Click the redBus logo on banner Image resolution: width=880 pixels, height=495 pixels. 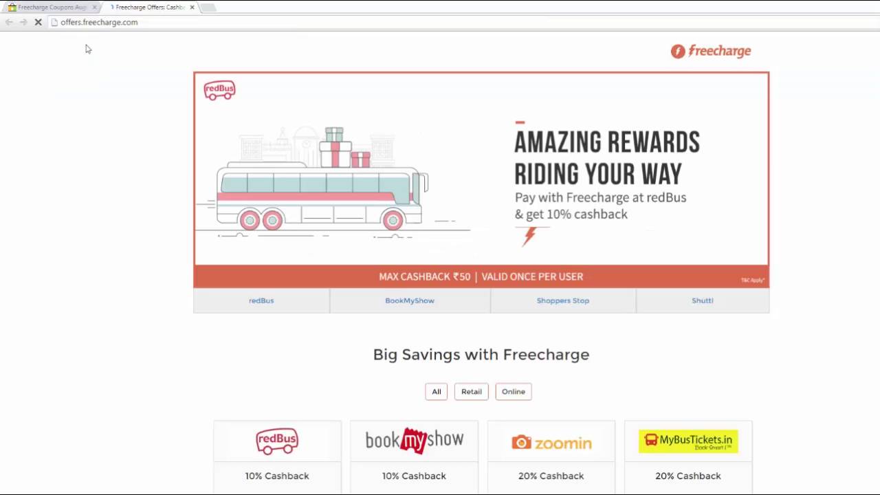click(x=219, y=90)
